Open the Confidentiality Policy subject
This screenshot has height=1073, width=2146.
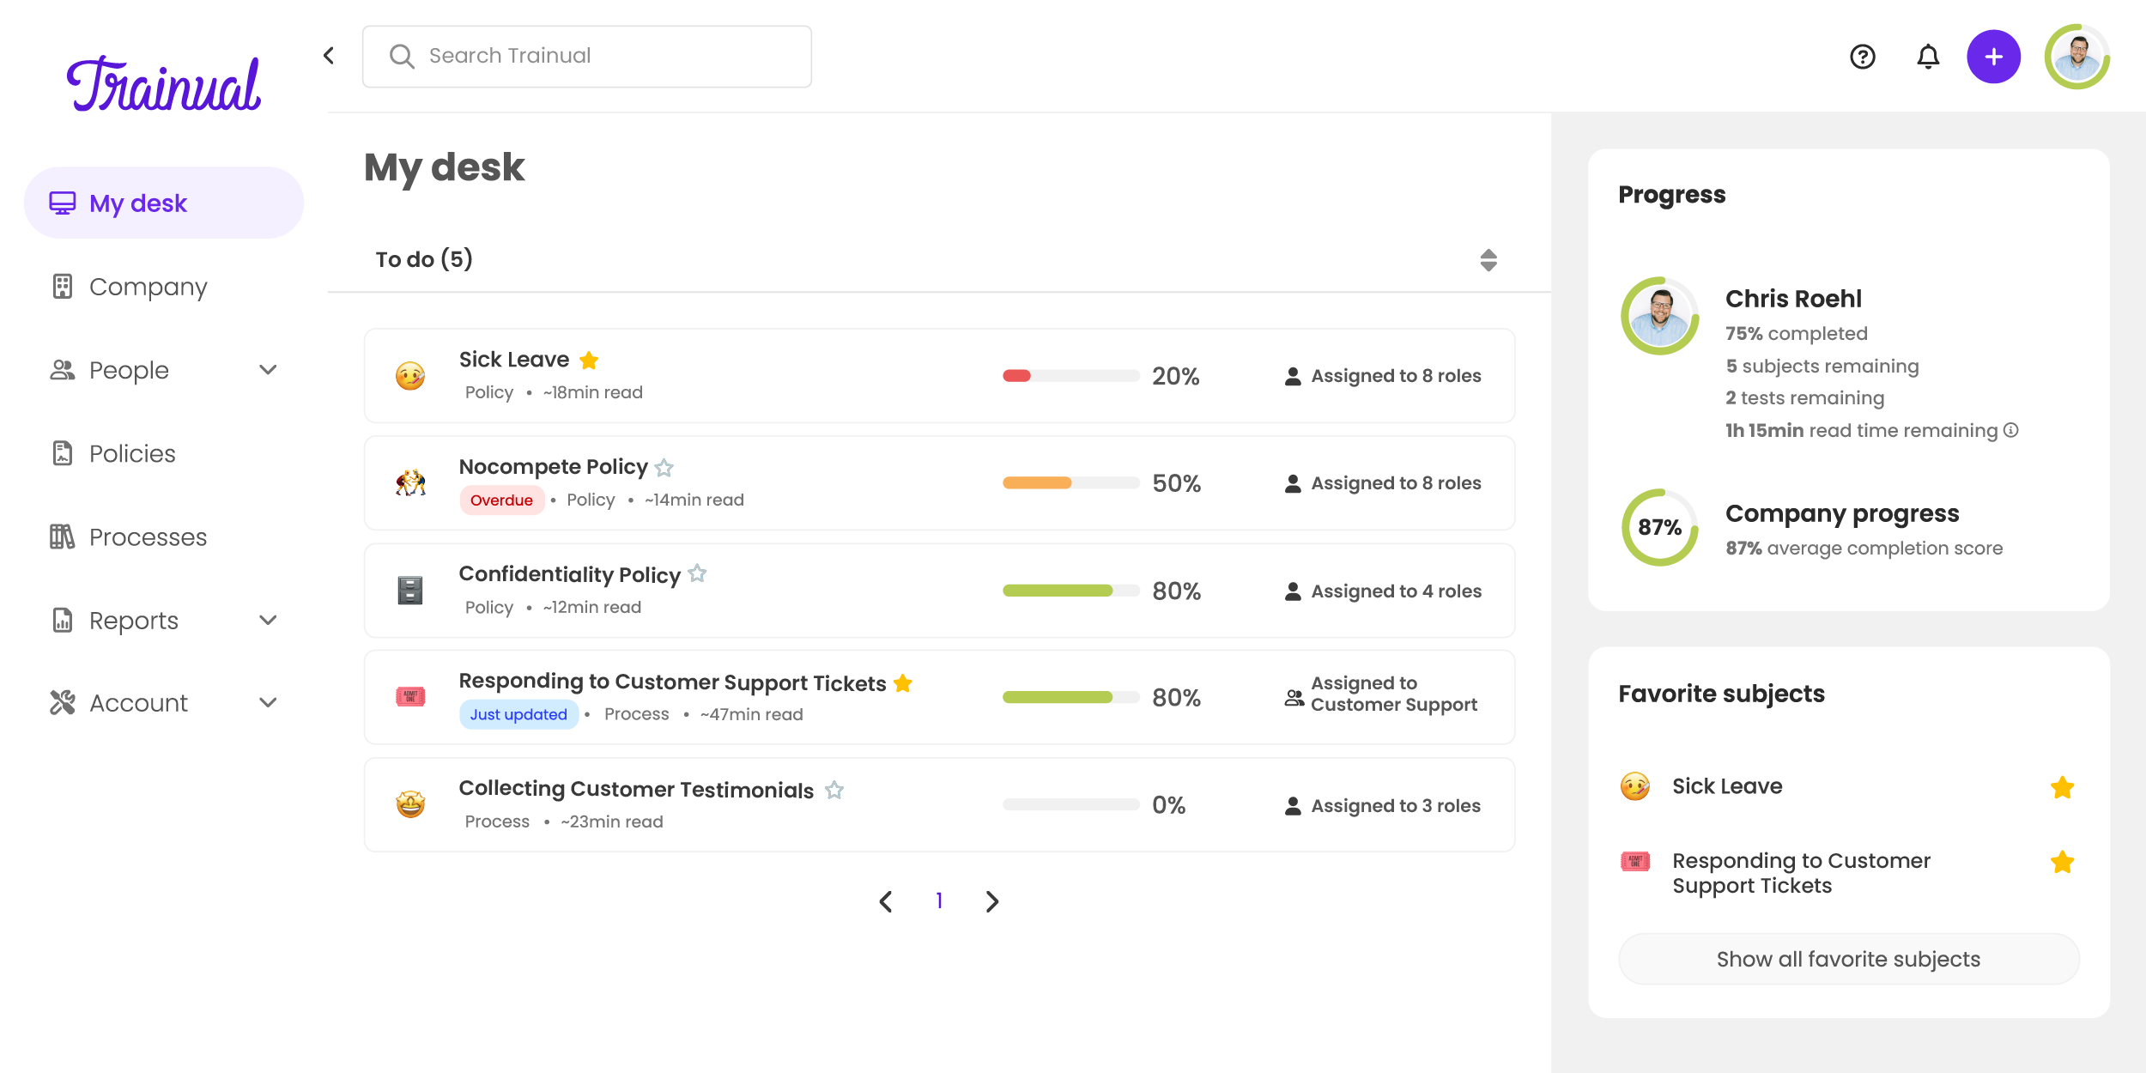tap(569, 574)
